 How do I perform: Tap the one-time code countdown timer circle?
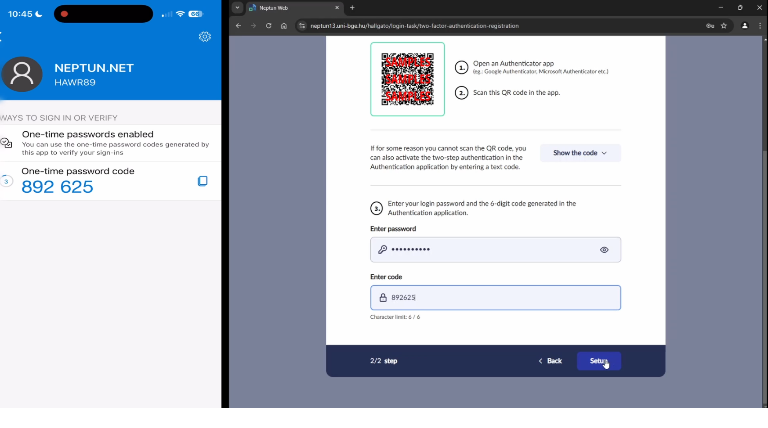point(6,181)
